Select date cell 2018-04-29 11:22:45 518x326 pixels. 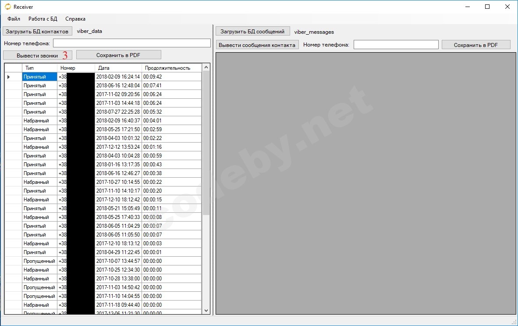coord(118,252)
